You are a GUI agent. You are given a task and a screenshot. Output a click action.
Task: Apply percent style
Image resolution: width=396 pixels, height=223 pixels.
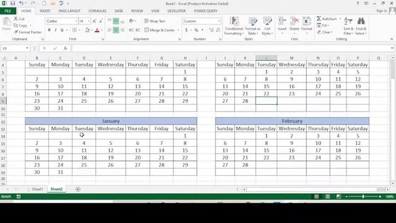point(196,30)
